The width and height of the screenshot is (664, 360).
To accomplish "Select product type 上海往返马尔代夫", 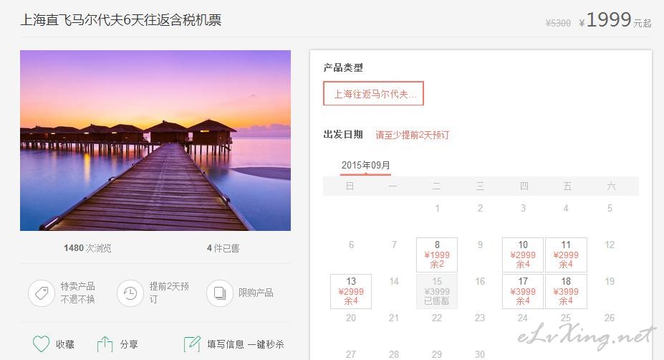I will [373, 93].
